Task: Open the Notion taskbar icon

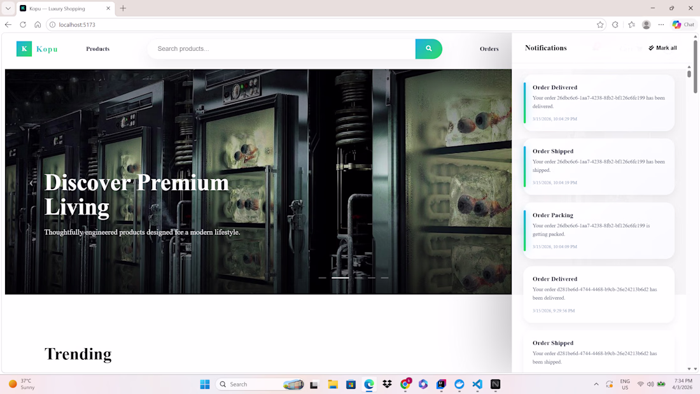Action: tap(496, 384)
